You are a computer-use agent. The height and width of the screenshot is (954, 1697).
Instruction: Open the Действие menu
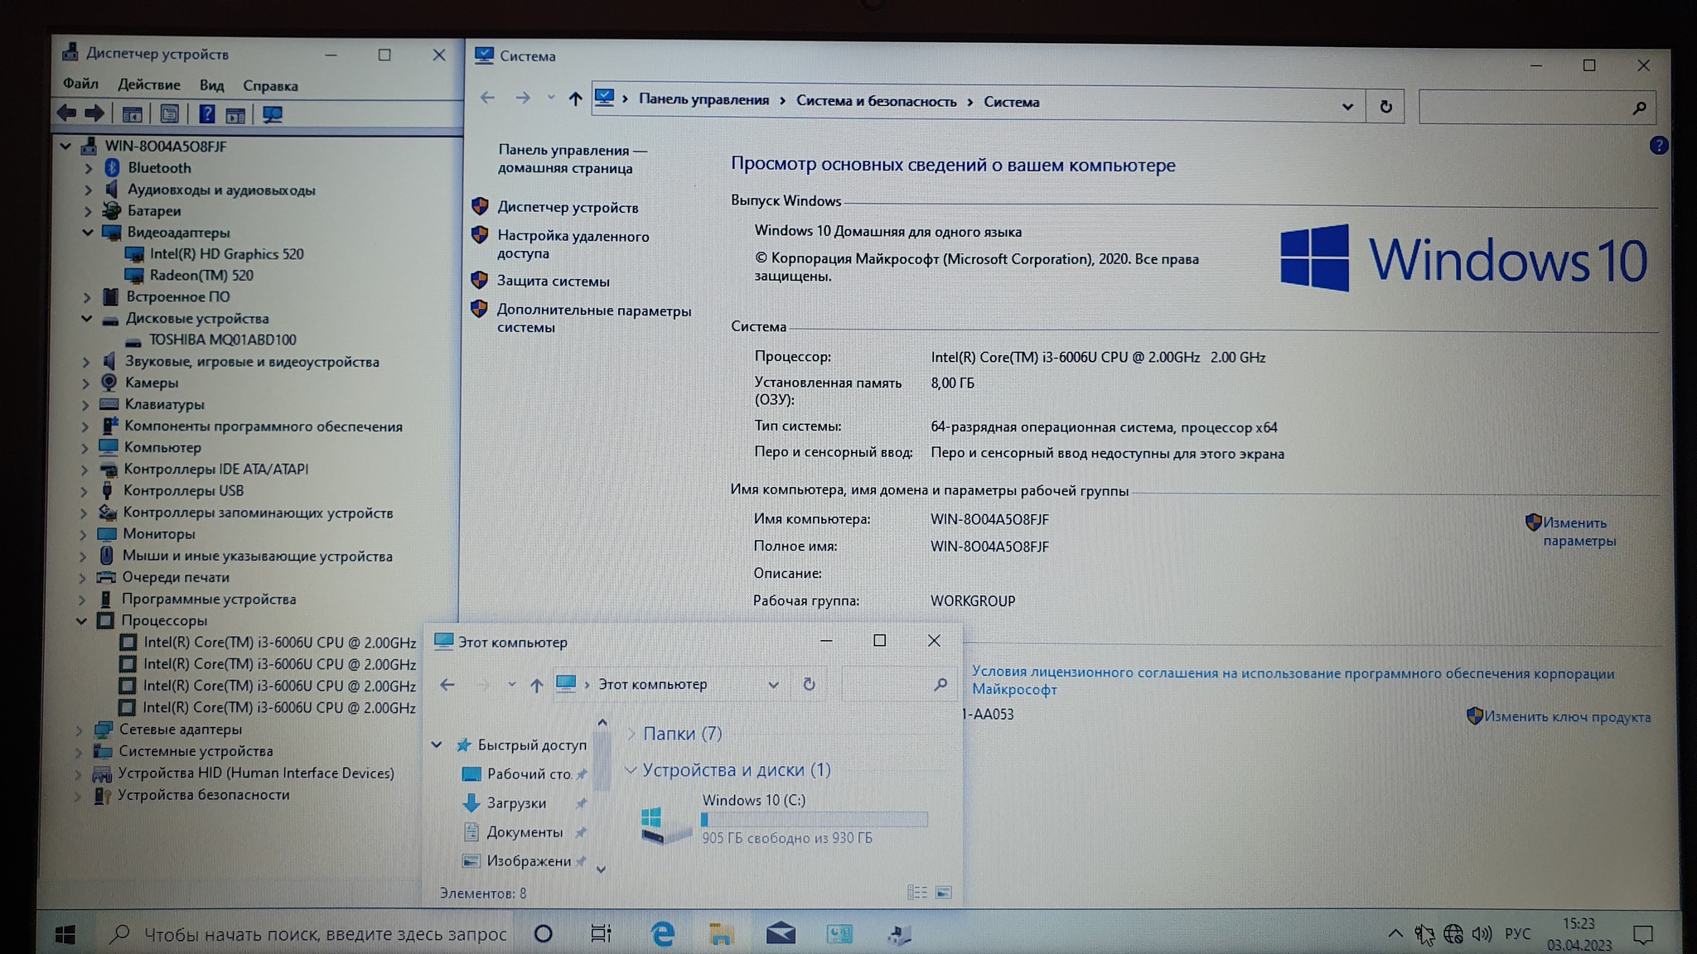(x=148, y=84)
